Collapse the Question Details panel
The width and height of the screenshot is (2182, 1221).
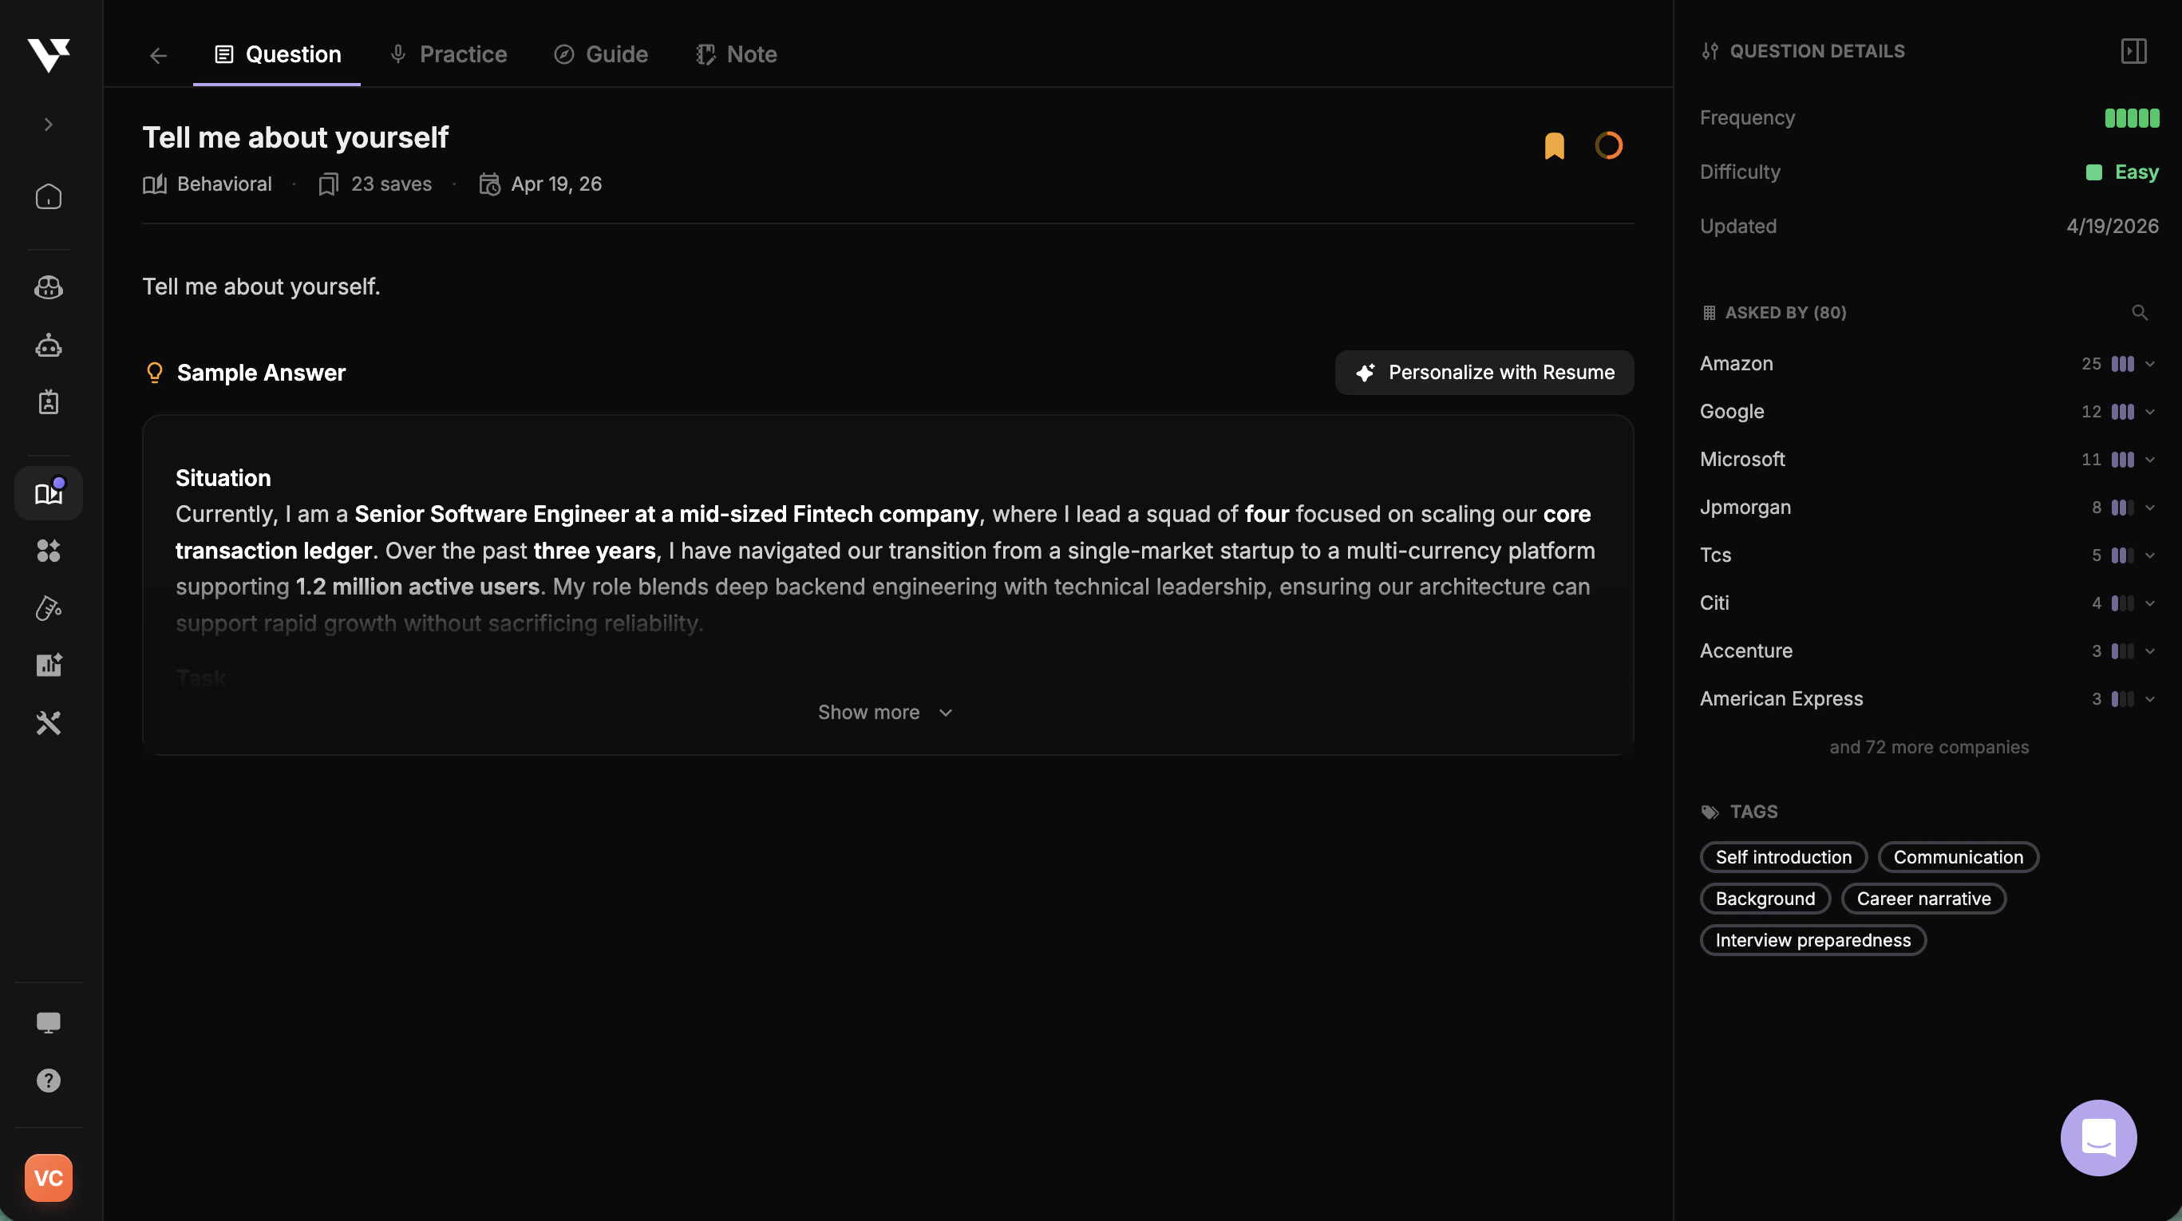pyautogui.click(x=2134, y=52)
